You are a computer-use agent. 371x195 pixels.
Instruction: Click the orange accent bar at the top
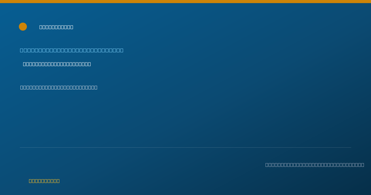click(x=185, y=2)
